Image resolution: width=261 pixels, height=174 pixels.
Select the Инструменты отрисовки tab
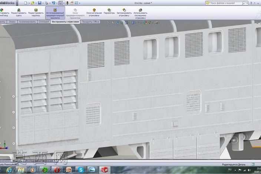click(x=65, y=22)
